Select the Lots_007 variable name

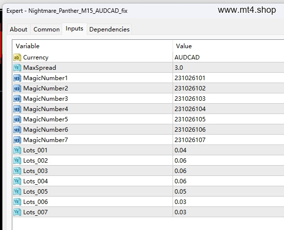[x=35, y=212]
